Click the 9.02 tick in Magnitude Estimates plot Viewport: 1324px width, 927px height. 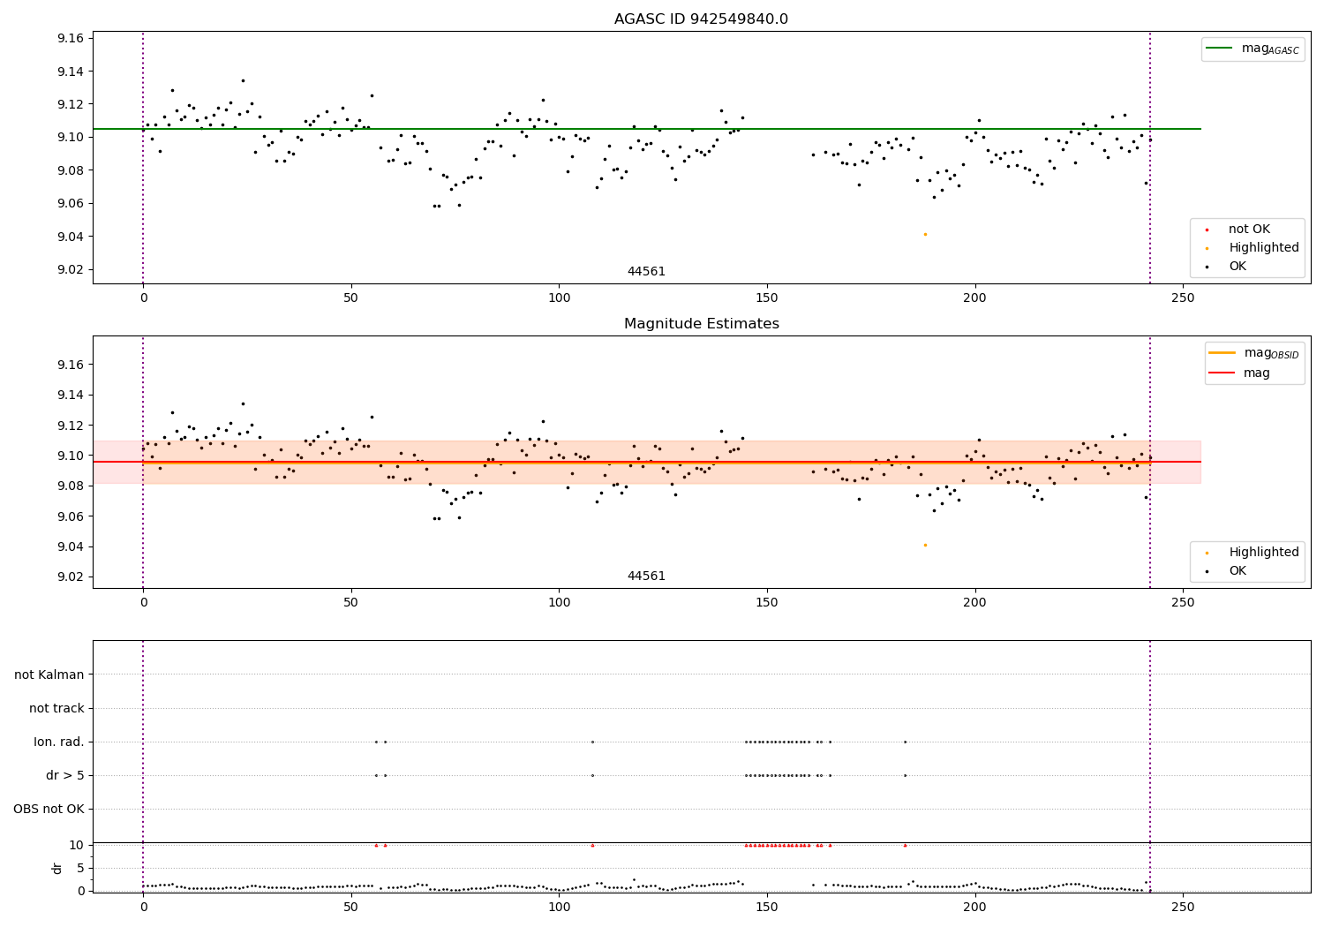71,577
